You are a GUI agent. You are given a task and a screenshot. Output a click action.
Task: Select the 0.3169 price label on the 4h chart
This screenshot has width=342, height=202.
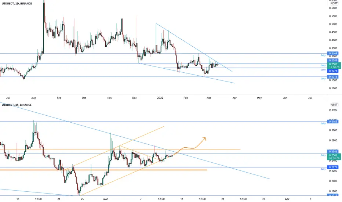[333, 122]
